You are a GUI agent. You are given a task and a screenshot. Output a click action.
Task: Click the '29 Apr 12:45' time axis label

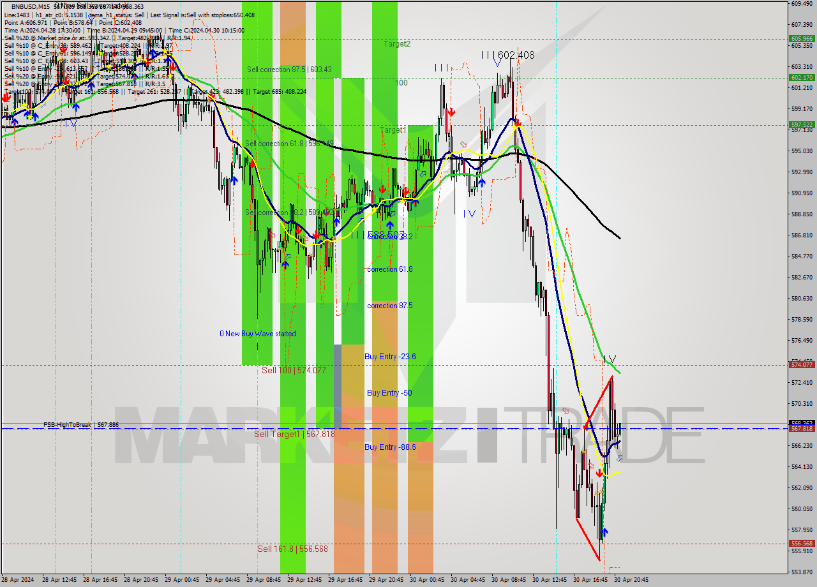pyautogui.click(x=304, y=580)
